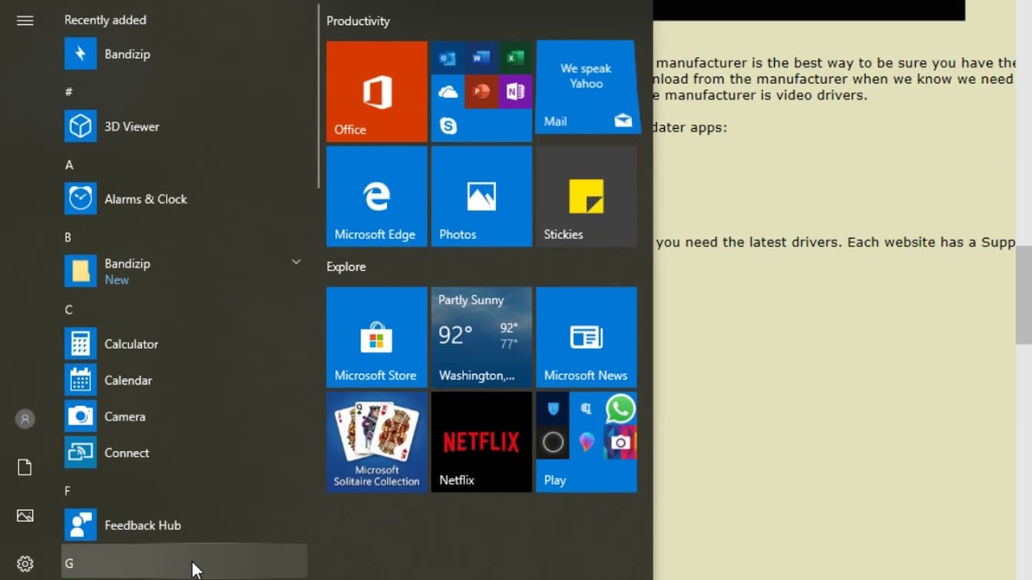Launch the Calculator app
Image resolution: width=1032 pixels, height=580 pixels.
[184, 344]
